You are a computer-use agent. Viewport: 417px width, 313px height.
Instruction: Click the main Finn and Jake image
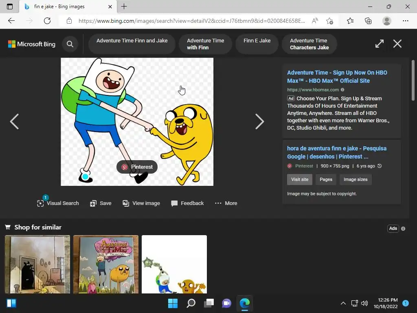coord(137,121)
